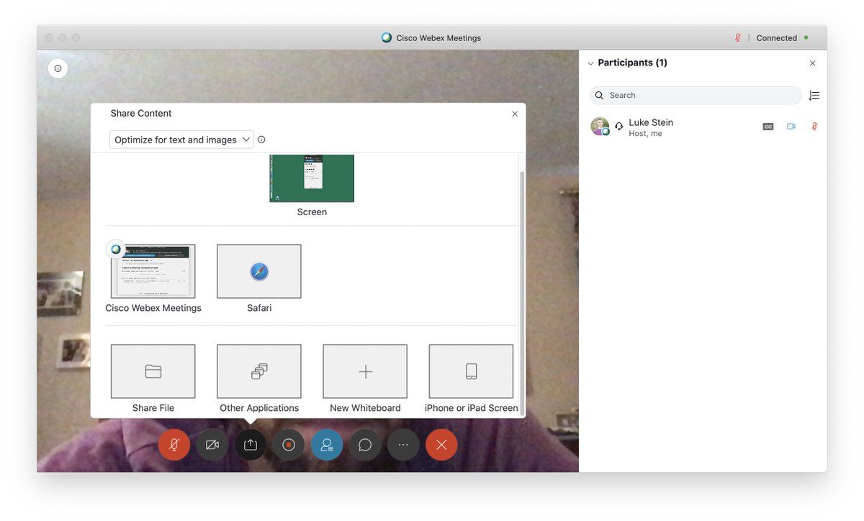Screen dimensions: 864x521
Task: Click the info icon beside the optimize dropdown
Action: [x=261, y=140]
